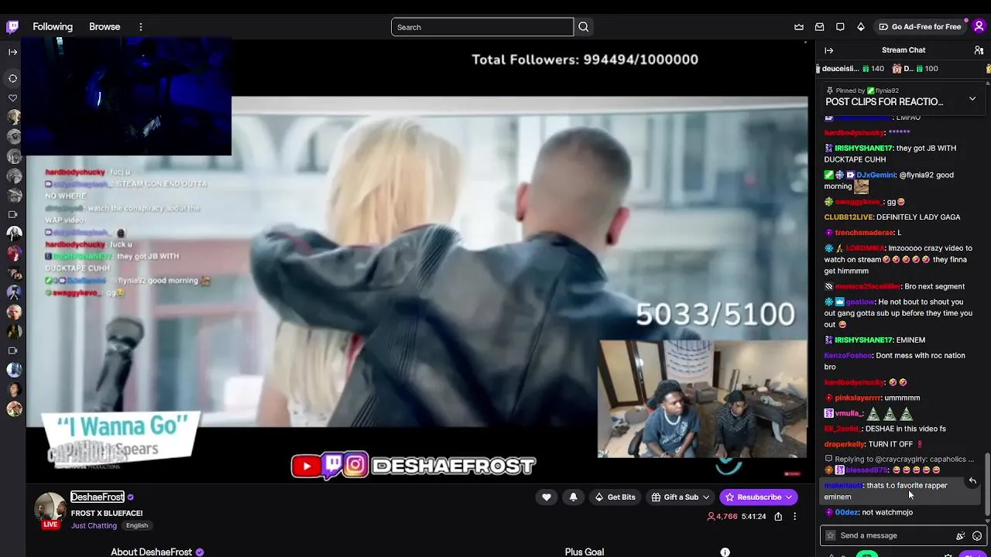Open the Gift a Sub dropdown

680,497
